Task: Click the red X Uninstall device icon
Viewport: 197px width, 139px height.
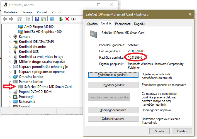Action: (x=67, y=19)
